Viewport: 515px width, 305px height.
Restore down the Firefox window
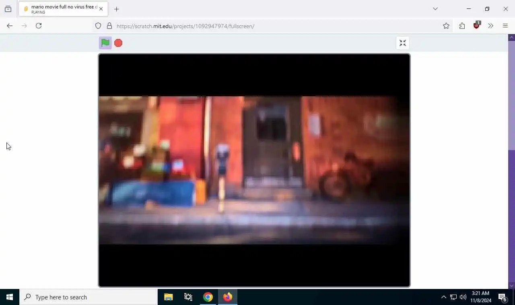(x=487, y=9)
